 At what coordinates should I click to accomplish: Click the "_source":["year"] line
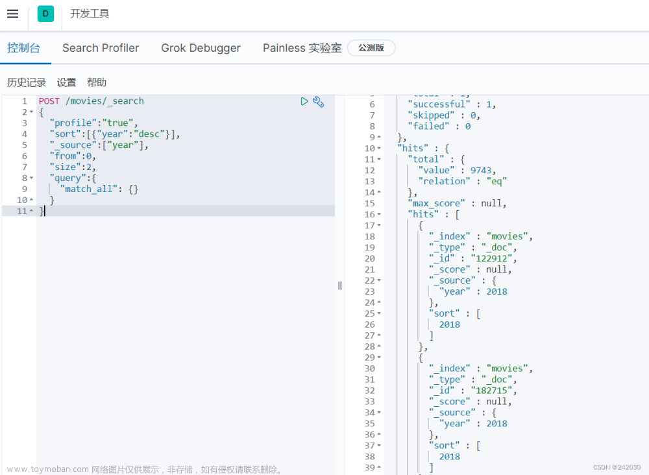(x=99, y=145)
